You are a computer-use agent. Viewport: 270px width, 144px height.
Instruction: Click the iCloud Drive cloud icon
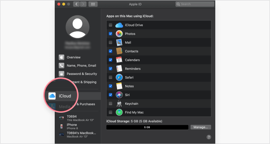tap(119, 25)
